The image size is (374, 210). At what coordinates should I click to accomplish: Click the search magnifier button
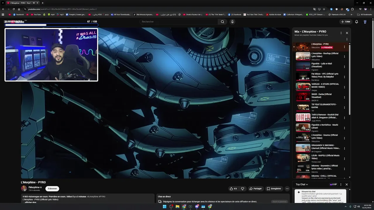click(x=222, y=22)
